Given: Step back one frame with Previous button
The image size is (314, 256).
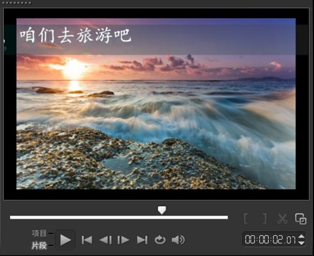Looking at the screenshot, I should point(105,240).
